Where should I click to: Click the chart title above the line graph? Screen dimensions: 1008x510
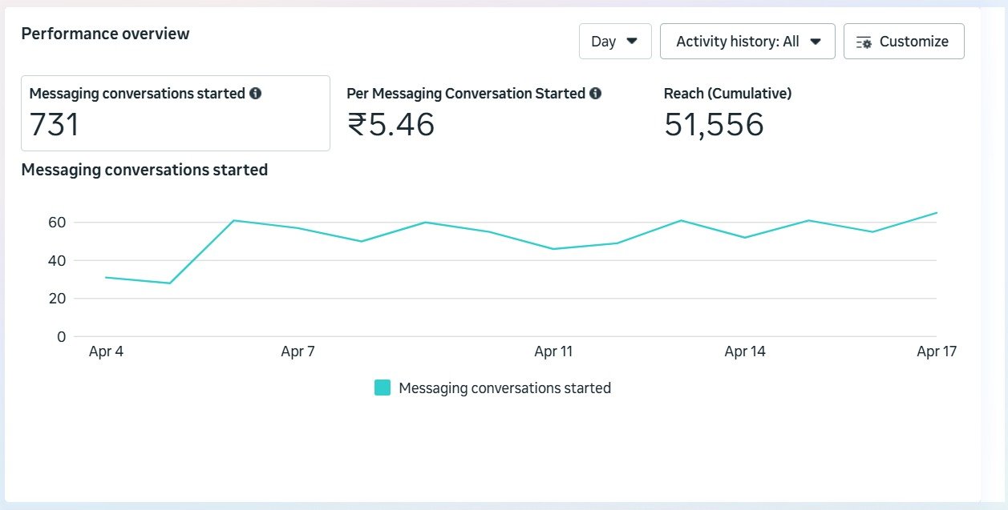tap(144, 170)
